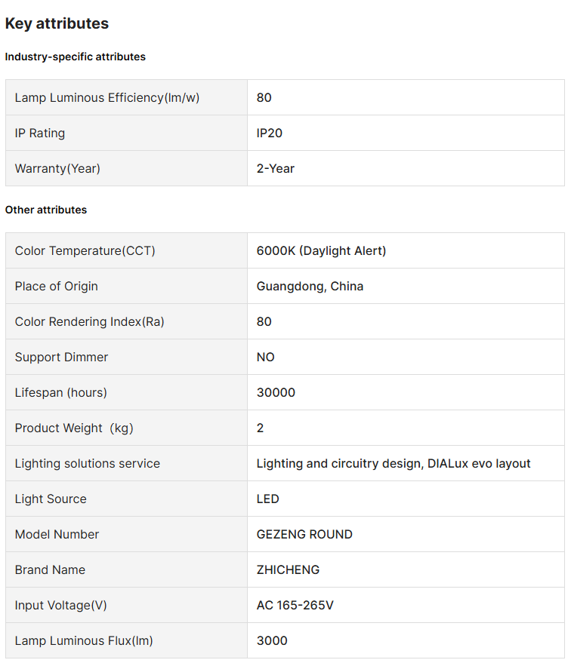The image size is (568, 663).
Task: Click the Lamp Luminous Efficiency(lm/w) label
Action: pyautogui.click(x=107, y=97)
